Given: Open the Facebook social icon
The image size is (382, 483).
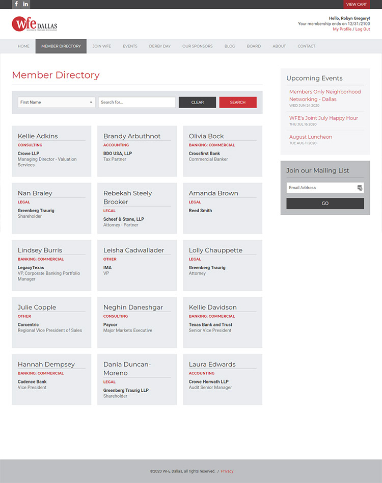Looking at the screenshot, I should pos(16,4).
